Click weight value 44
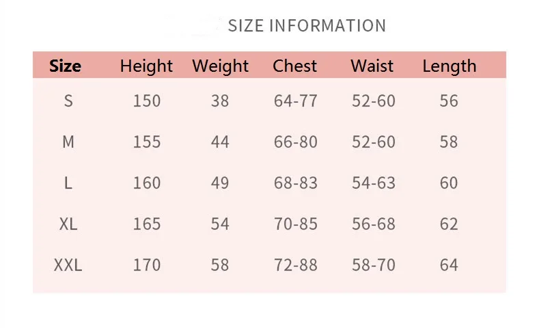 (x=220, y=142)
